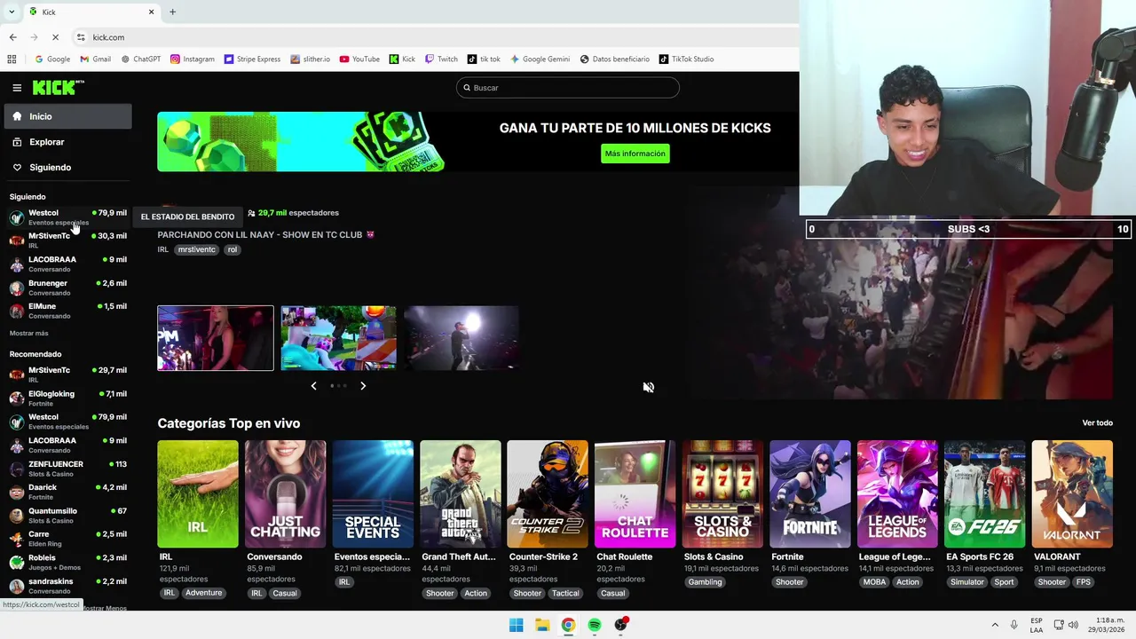Click the Adventure tag under IRL
1136x639 pixels.
point(203,593)
